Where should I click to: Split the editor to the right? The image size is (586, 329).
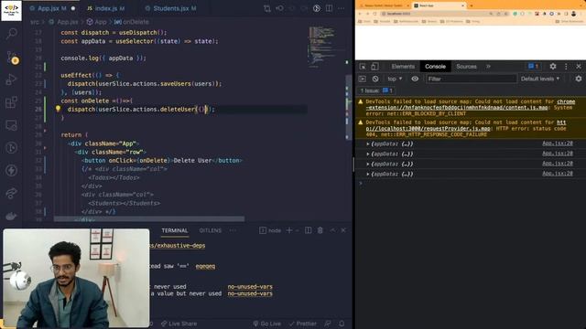(x=329, y=8)
